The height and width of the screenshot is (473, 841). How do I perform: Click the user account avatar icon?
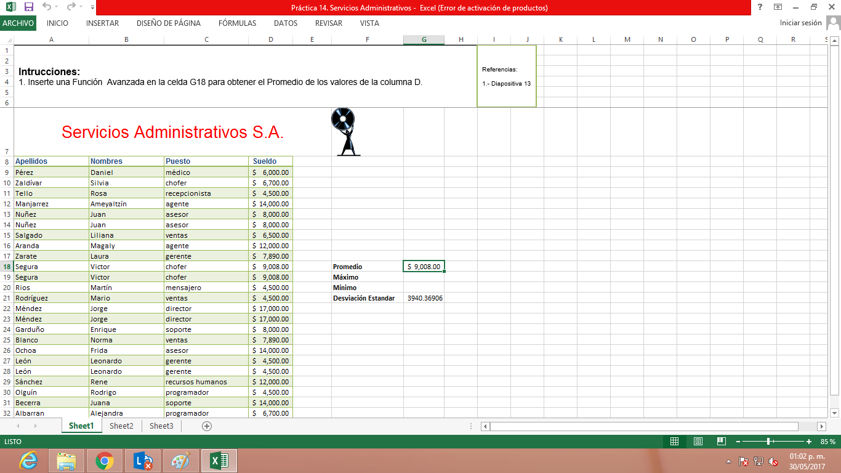click(x=833, y=23)
